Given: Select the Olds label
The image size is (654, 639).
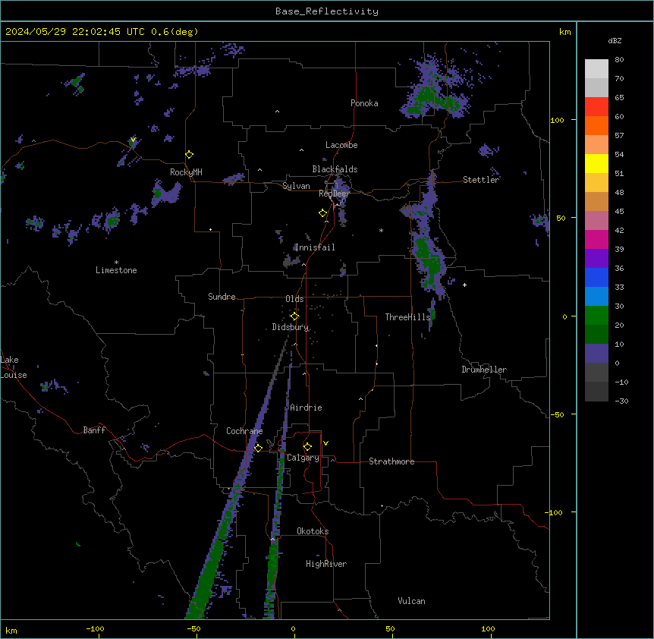Looking at the screenshot, I should [294, 299].
